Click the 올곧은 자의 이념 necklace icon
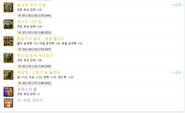 pos(8,7)
